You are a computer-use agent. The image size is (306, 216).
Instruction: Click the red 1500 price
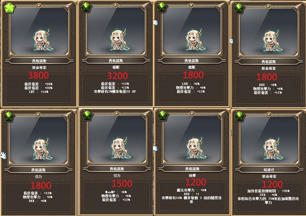pyautogui.click(x=122, y=184)
